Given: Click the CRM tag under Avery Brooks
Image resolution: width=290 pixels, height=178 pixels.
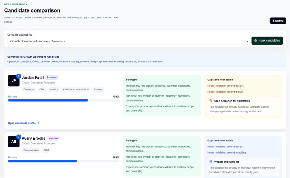Looking at the screenshot, I should coord(46,150).
